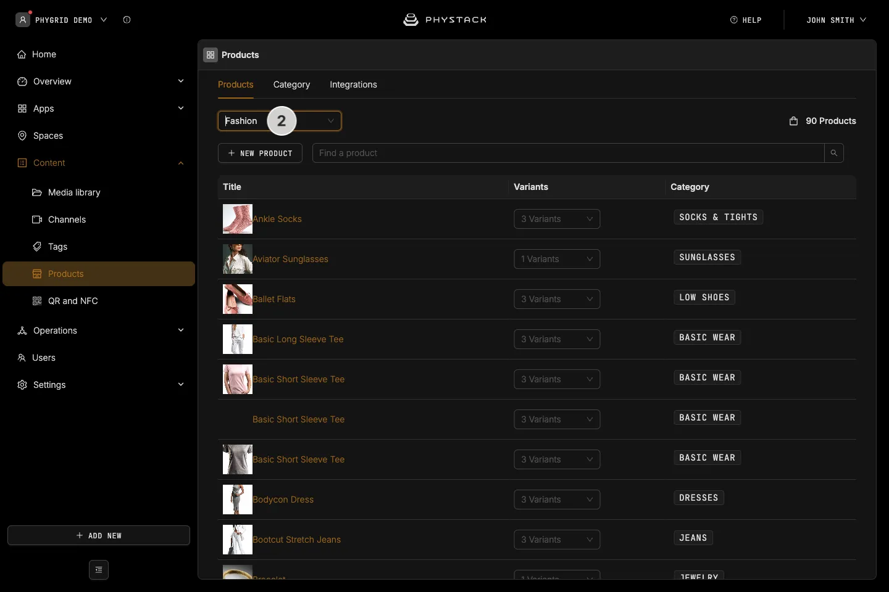Open the Operations network icon

click(22, 331)
